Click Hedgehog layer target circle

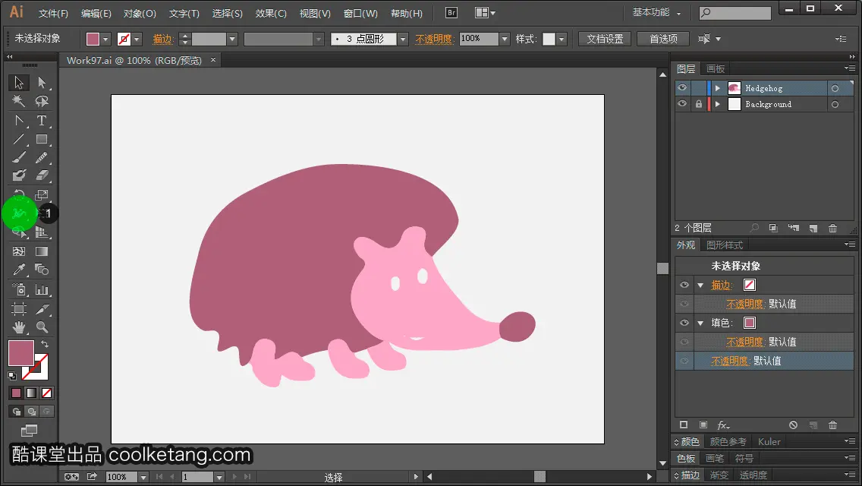click(x=835, y=88)
